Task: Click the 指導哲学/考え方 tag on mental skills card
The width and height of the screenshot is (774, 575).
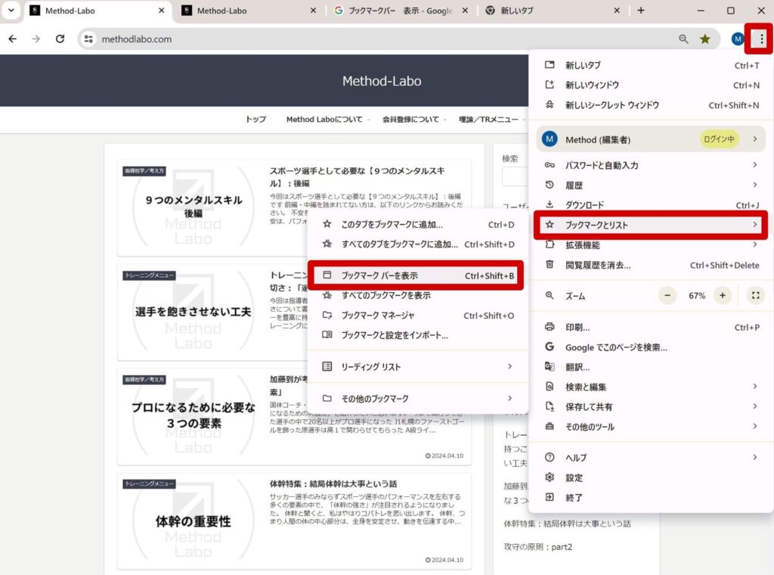Action: pyautogui.click(x=144, y=171)
